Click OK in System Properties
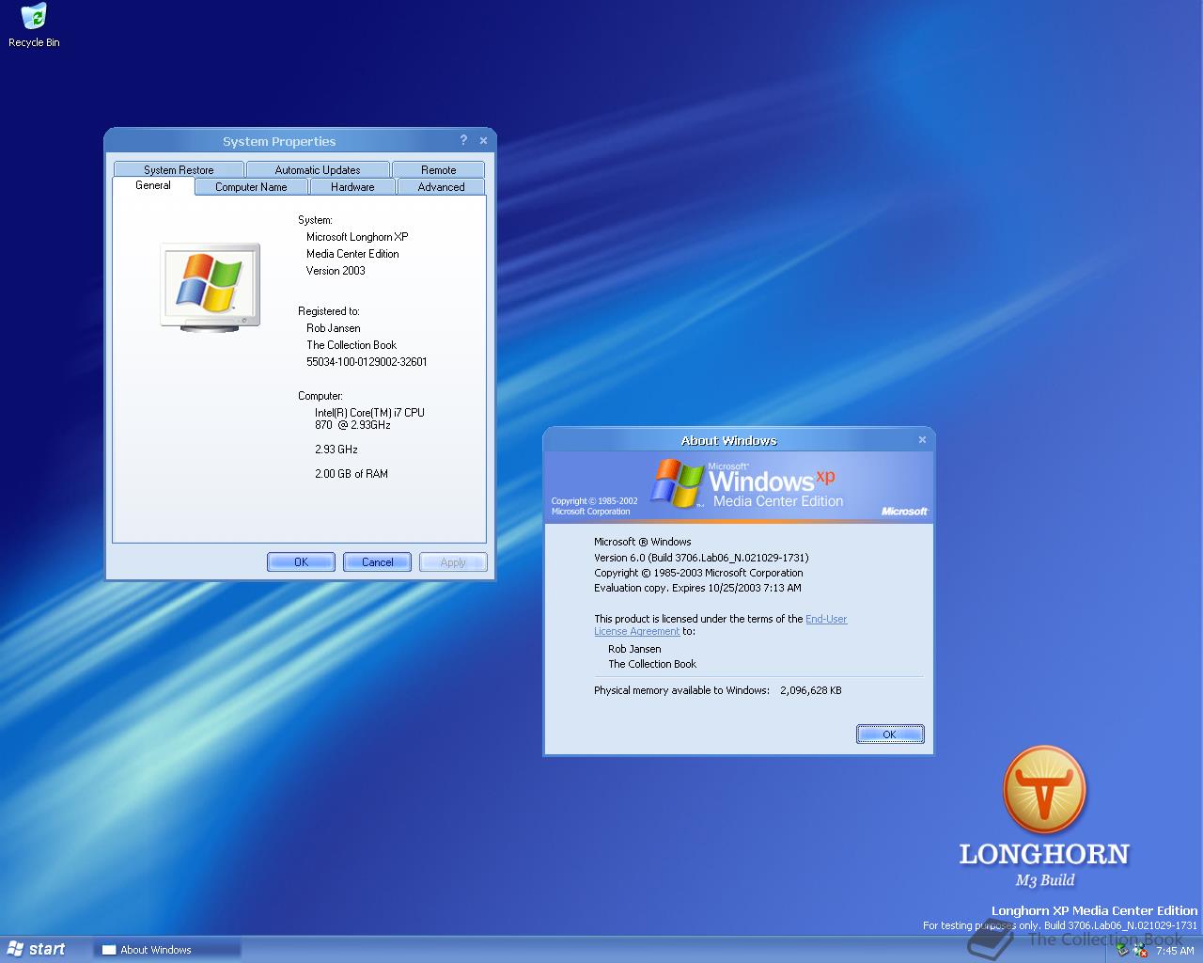 coord(301,561)
